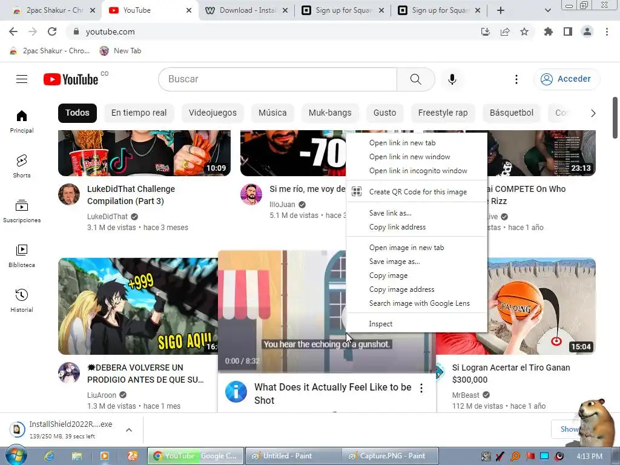Go to Principal home in sidebar

22,121
